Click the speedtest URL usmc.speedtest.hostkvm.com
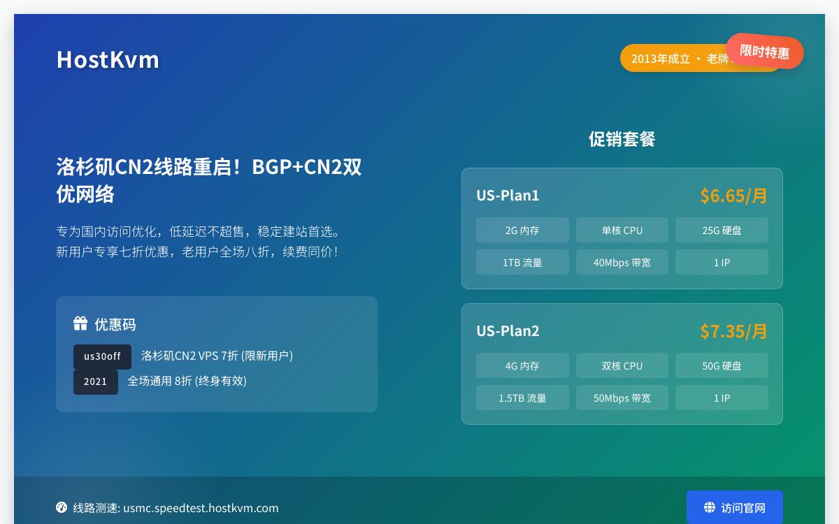 point(201,508)
